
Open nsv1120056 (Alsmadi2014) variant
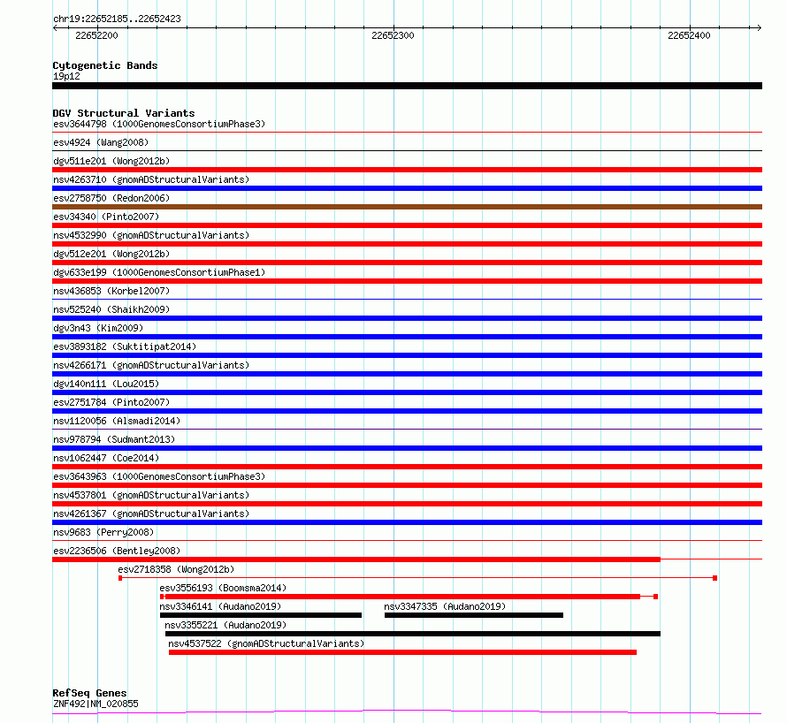click(117, 421)
